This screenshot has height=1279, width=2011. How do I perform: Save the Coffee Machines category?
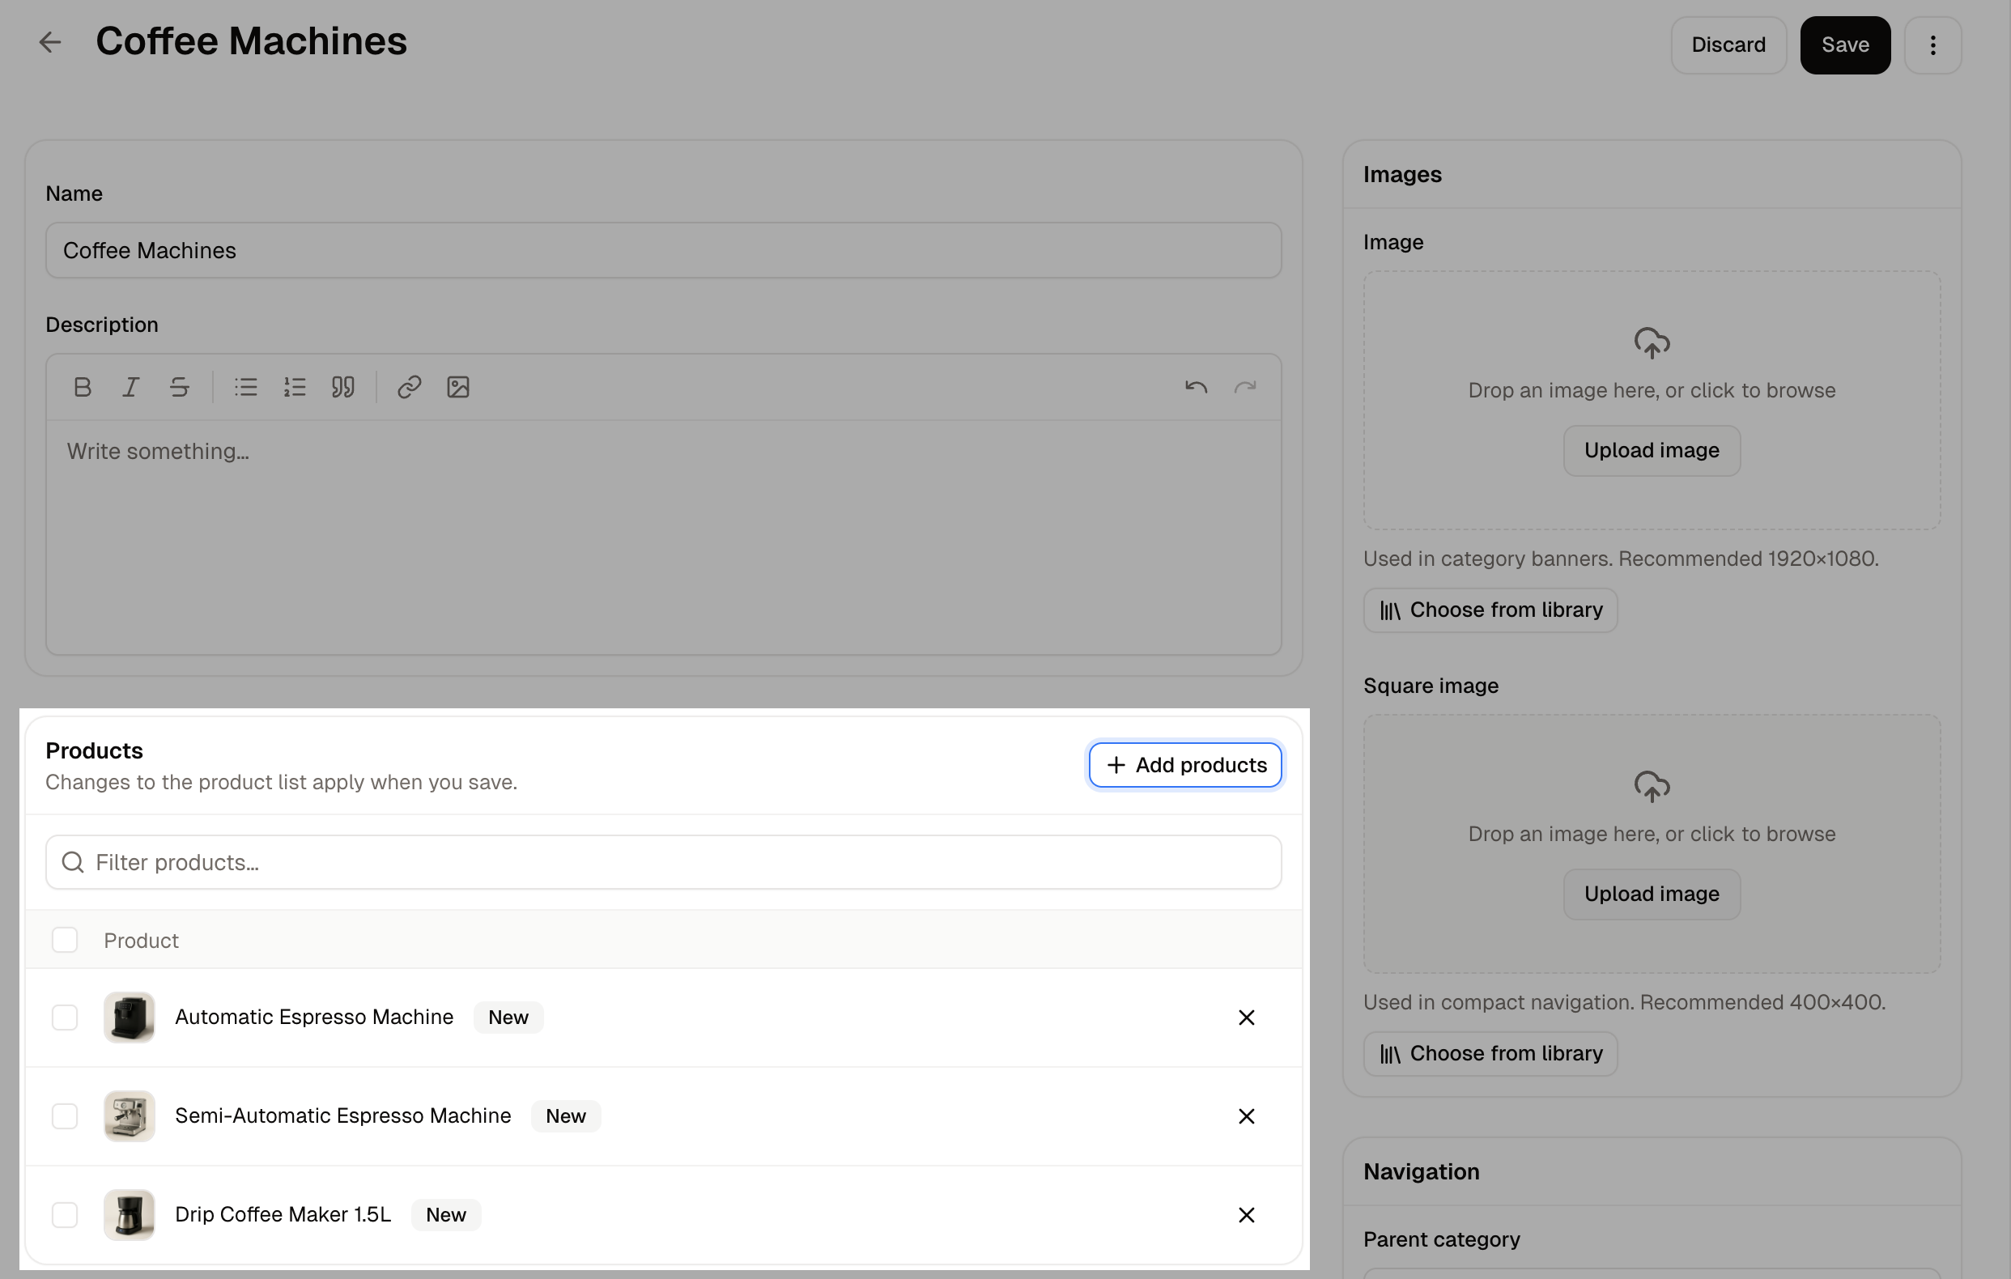click(x=1845, y=45)
